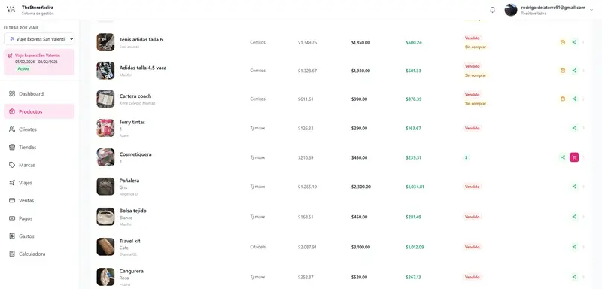Image resolution: width=602 pixels, height=289 pixels.
Task: Expand the Travel kit row chevron
Action: (584, 247)
